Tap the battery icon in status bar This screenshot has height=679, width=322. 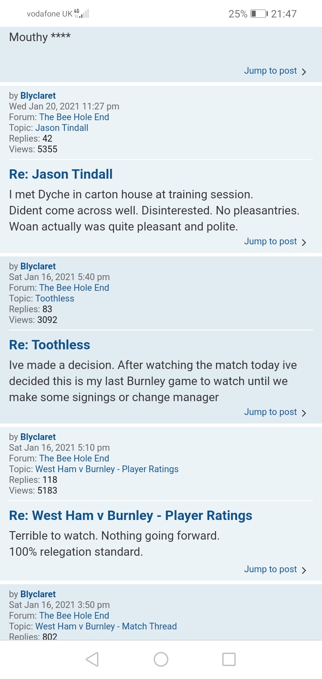[258, 14]
